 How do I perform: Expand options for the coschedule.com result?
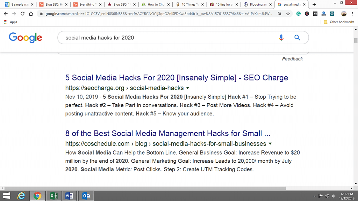coord(270,144)
